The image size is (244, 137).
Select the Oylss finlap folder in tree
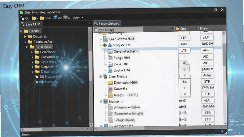click(46, 62)
